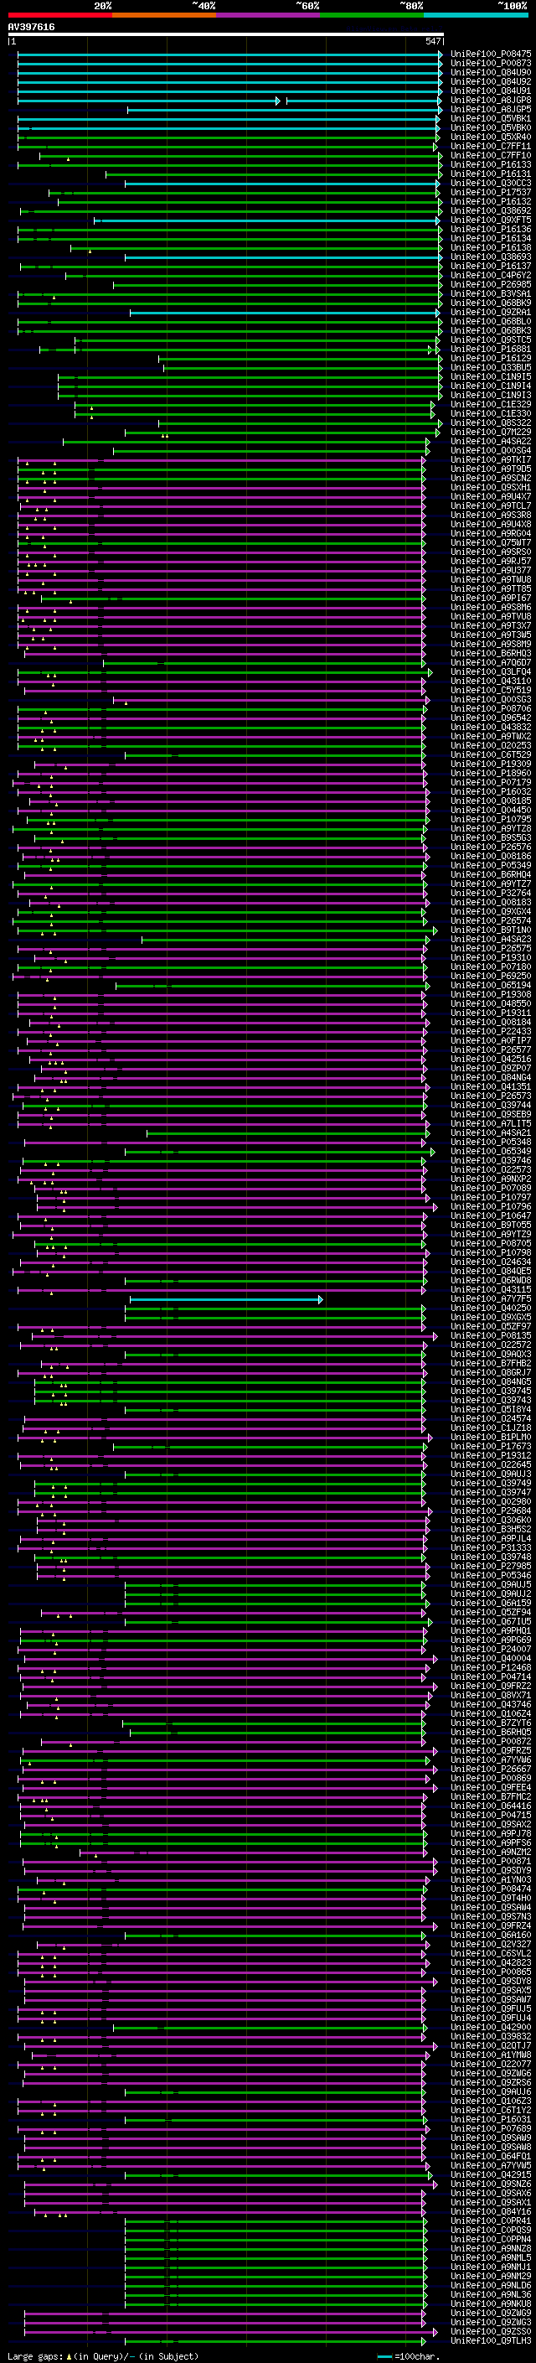Select the UniRef100_Q9XFT5 label
This screenshot has width=536, height=2363.
490,220
